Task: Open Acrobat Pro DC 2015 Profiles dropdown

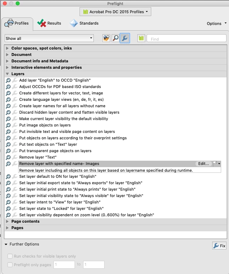Action: 115,12
